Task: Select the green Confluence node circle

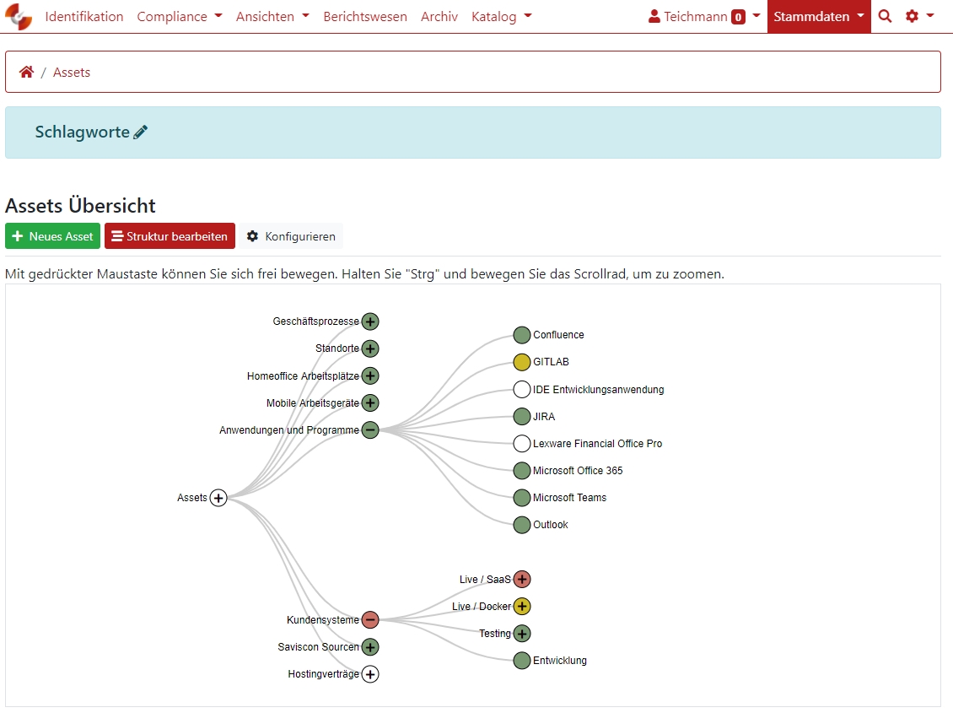Action: pyautogui.click(x=522, y=335)
